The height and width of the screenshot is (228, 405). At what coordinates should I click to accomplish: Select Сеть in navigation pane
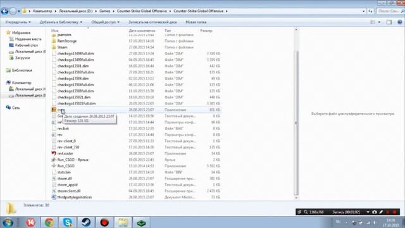tap(16, 108)
